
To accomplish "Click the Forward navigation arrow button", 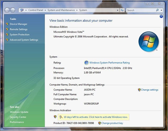I will pyautogui.click(x=13, y=10).
